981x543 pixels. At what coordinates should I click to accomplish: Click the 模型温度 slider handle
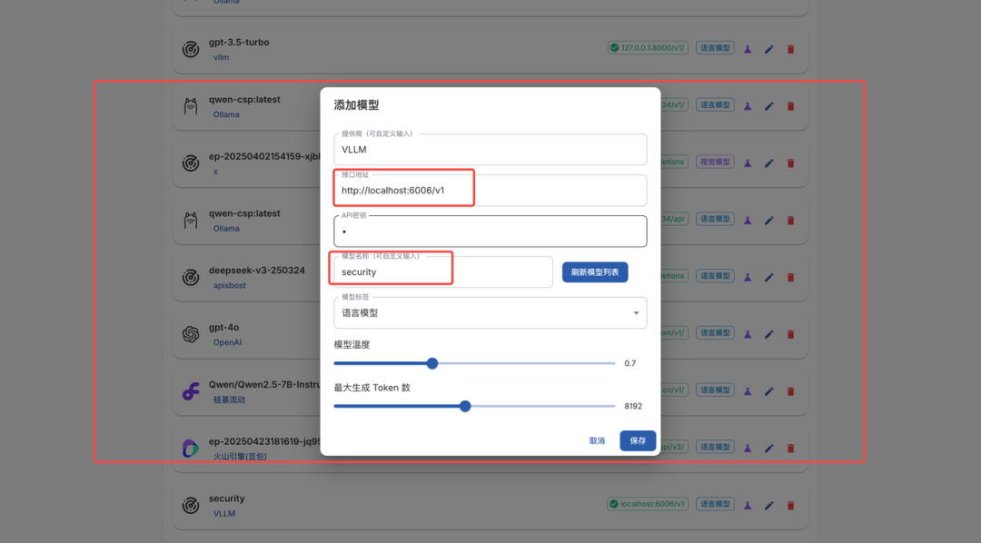432,363
